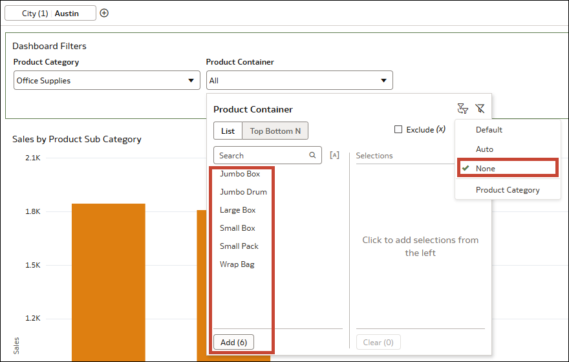The image size is (569, 362).
Task: Click the add filter plus icon
Action: point(104,13)
